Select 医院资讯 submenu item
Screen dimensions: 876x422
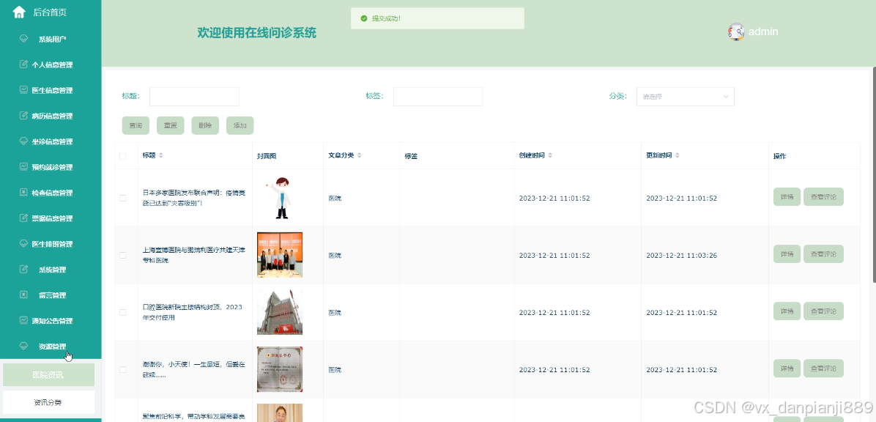coord(48,374)
